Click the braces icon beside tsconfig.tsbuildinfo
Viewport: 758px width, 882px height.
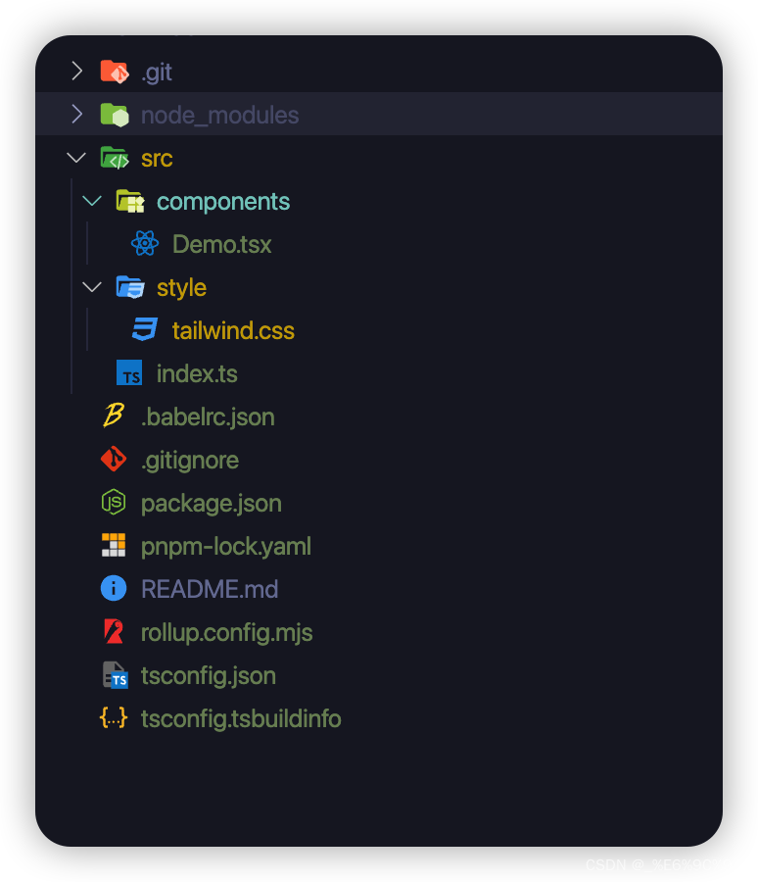(114, 717)
